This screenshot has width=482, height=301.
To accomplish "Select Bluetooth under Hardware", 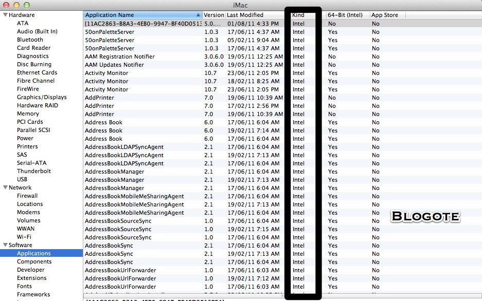I will click(x=29, y=40).
